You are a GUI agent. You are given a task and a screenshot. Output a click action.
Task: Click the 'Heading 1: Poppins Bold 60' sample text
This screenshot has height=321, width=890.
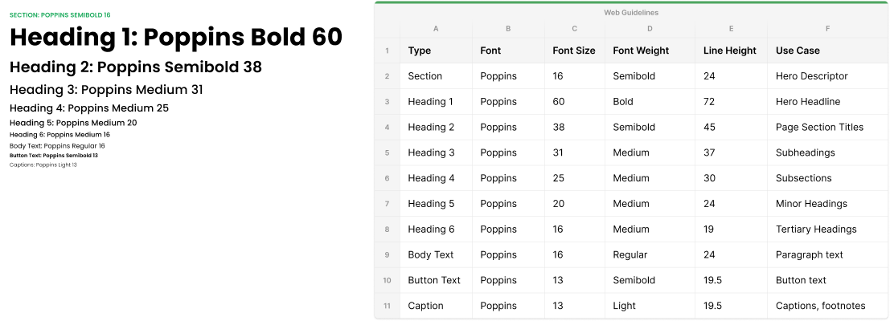(176, 38)
